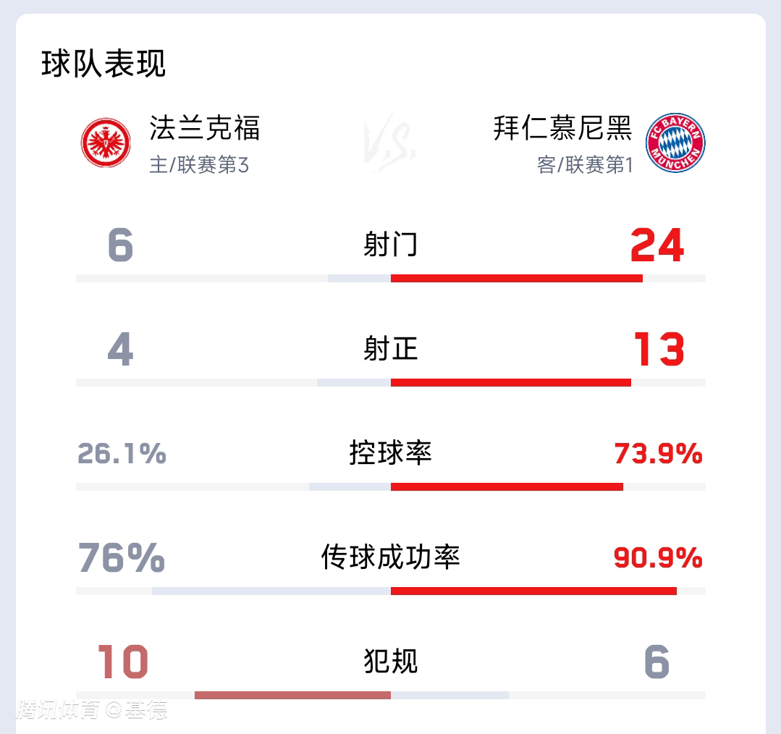
Task: Open the 法兰克福 team name
Action: (x=204, y=128)
